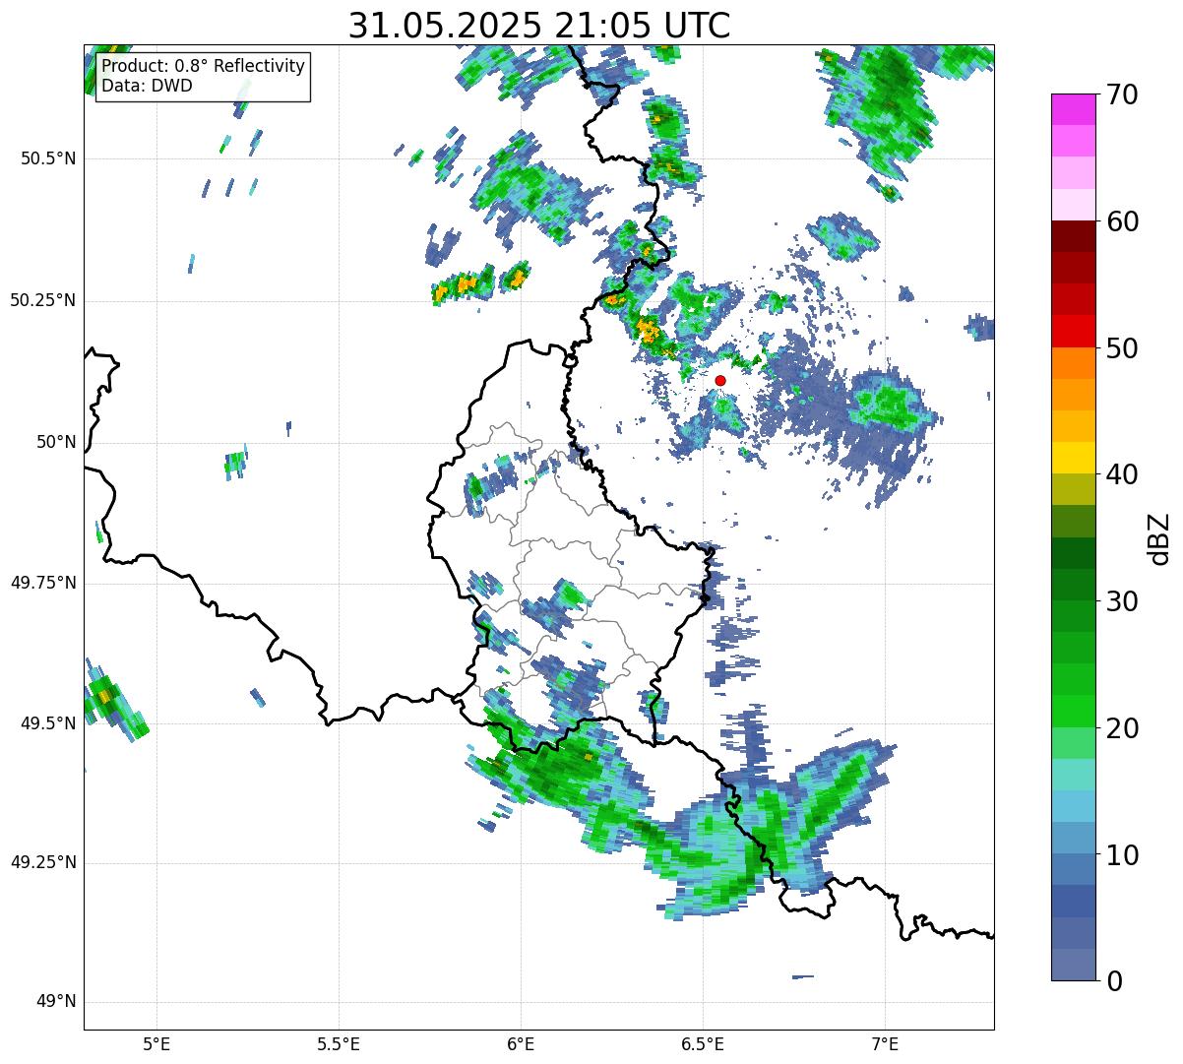Click the 6°E longitude tick label

(x=521, y=1043)
